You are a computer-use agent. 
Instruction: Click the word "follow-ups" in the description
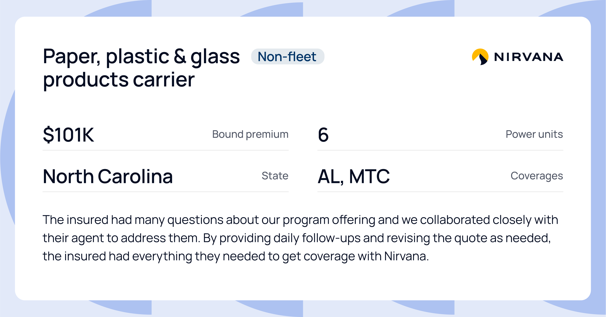point(331,238)
